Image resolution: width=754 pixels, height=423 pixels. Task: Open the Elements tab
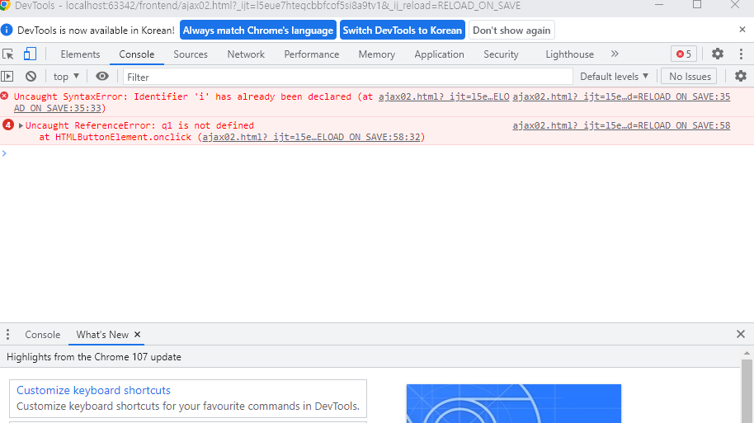(x=80, y=54)
